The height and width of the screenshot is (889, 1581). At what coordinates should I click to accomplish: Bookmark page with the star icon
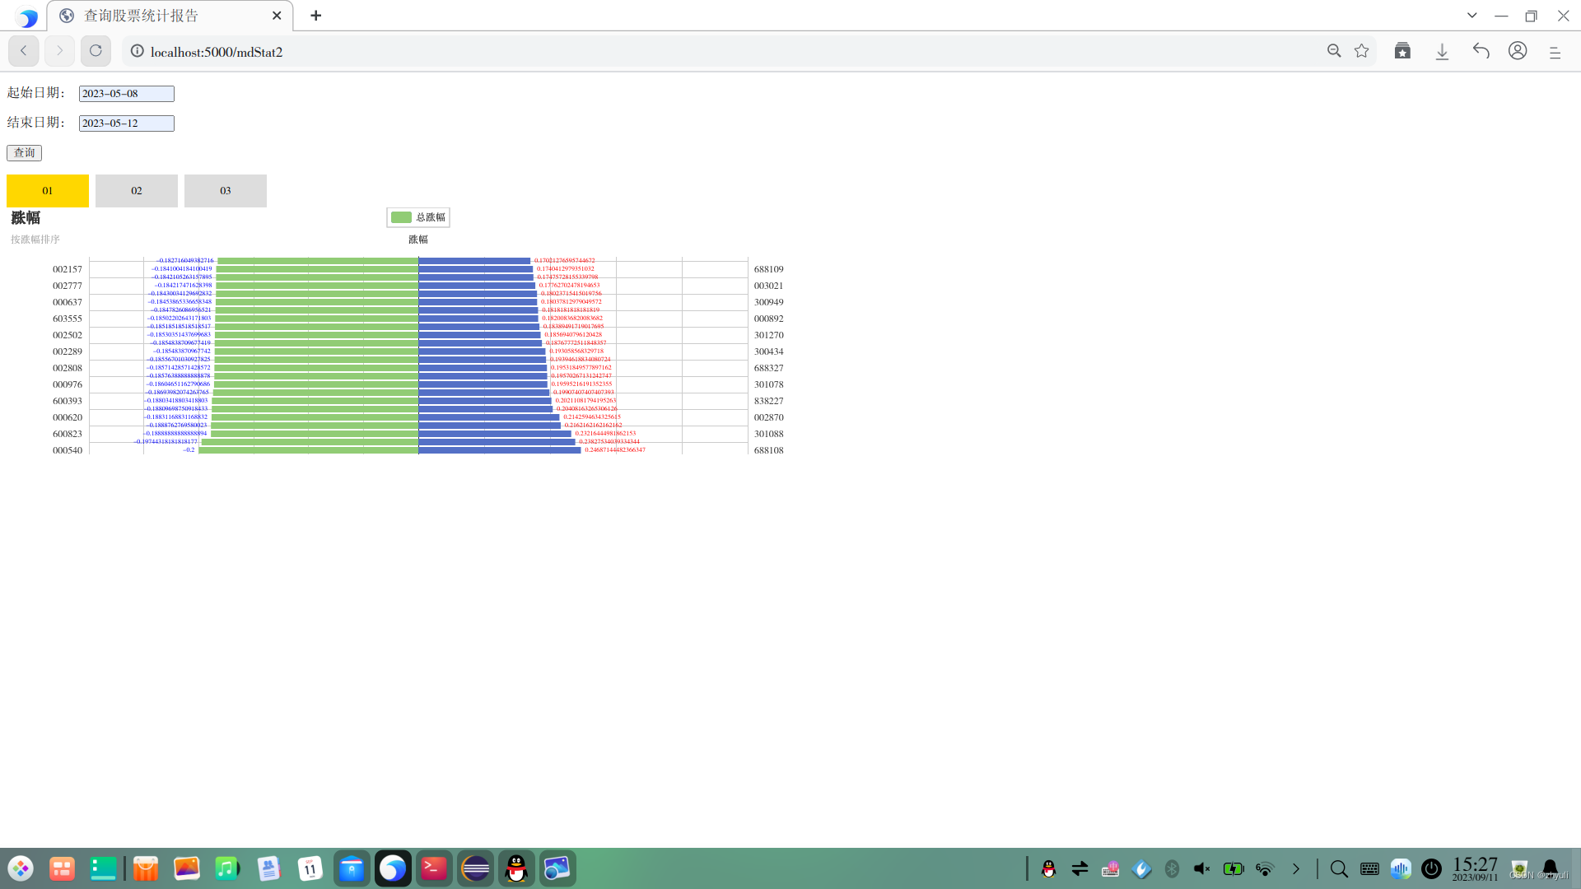1362,51
